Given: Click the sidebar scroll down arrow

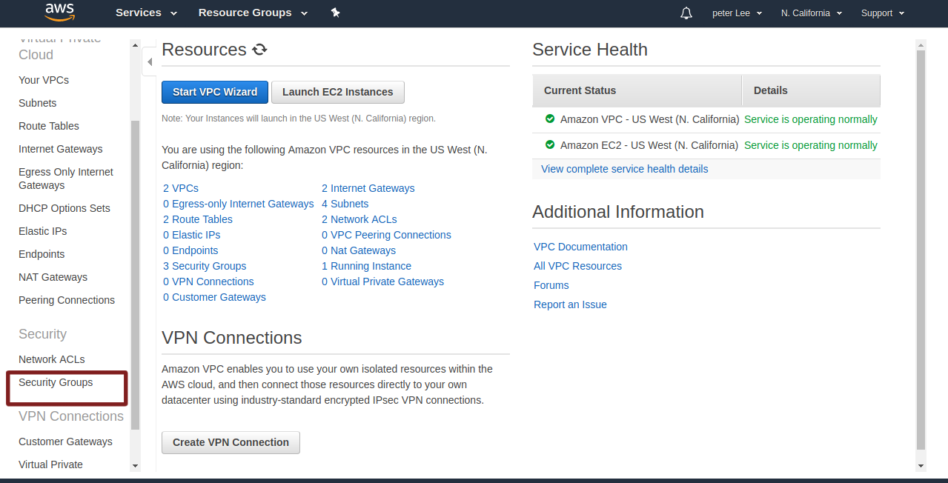Looking at the screenshot, I should click(135, 466).
